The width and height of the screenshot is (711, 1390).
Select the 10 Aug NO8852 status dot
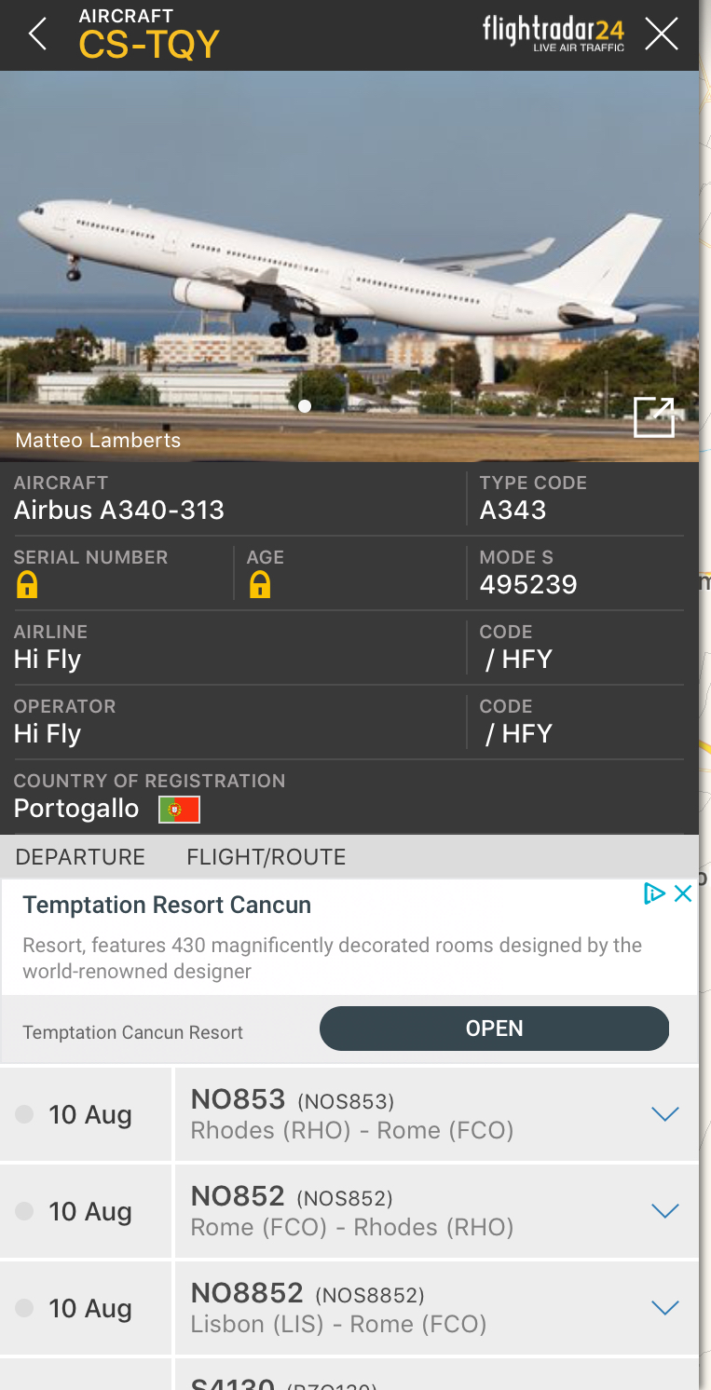click(25, 1308)
